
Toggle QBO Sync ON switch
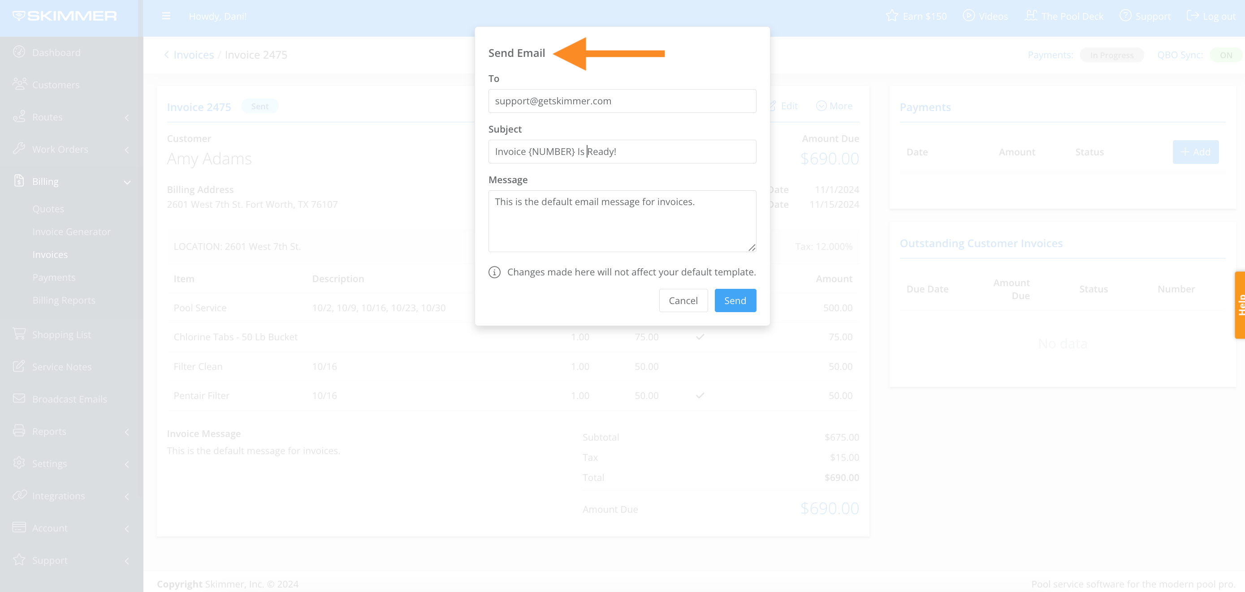1226,55
